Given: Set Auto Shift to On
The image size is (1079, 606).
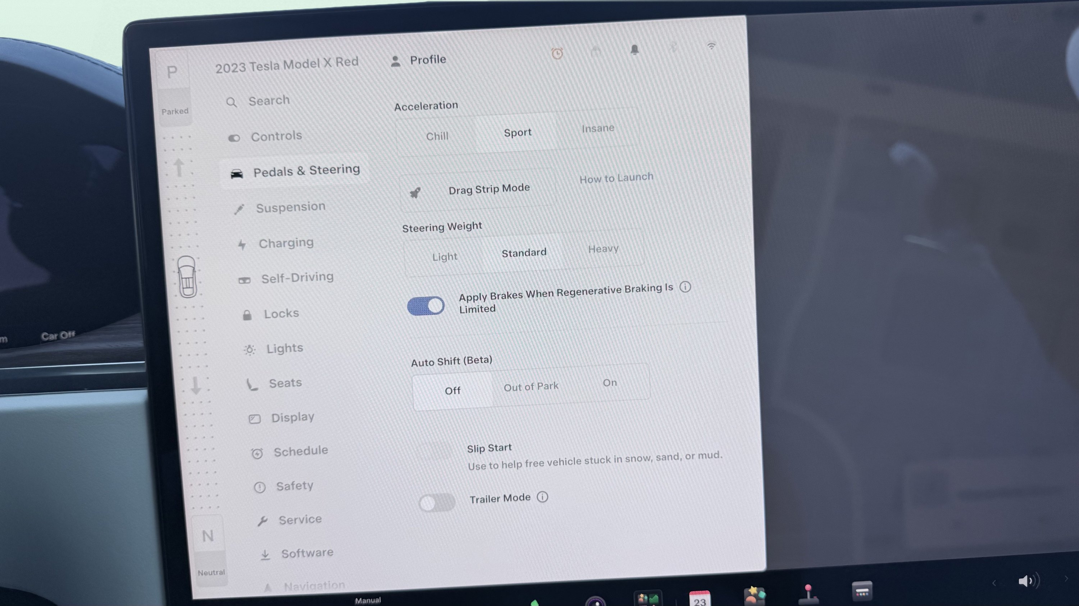Looking at the screenshot, I should [609, 383].
